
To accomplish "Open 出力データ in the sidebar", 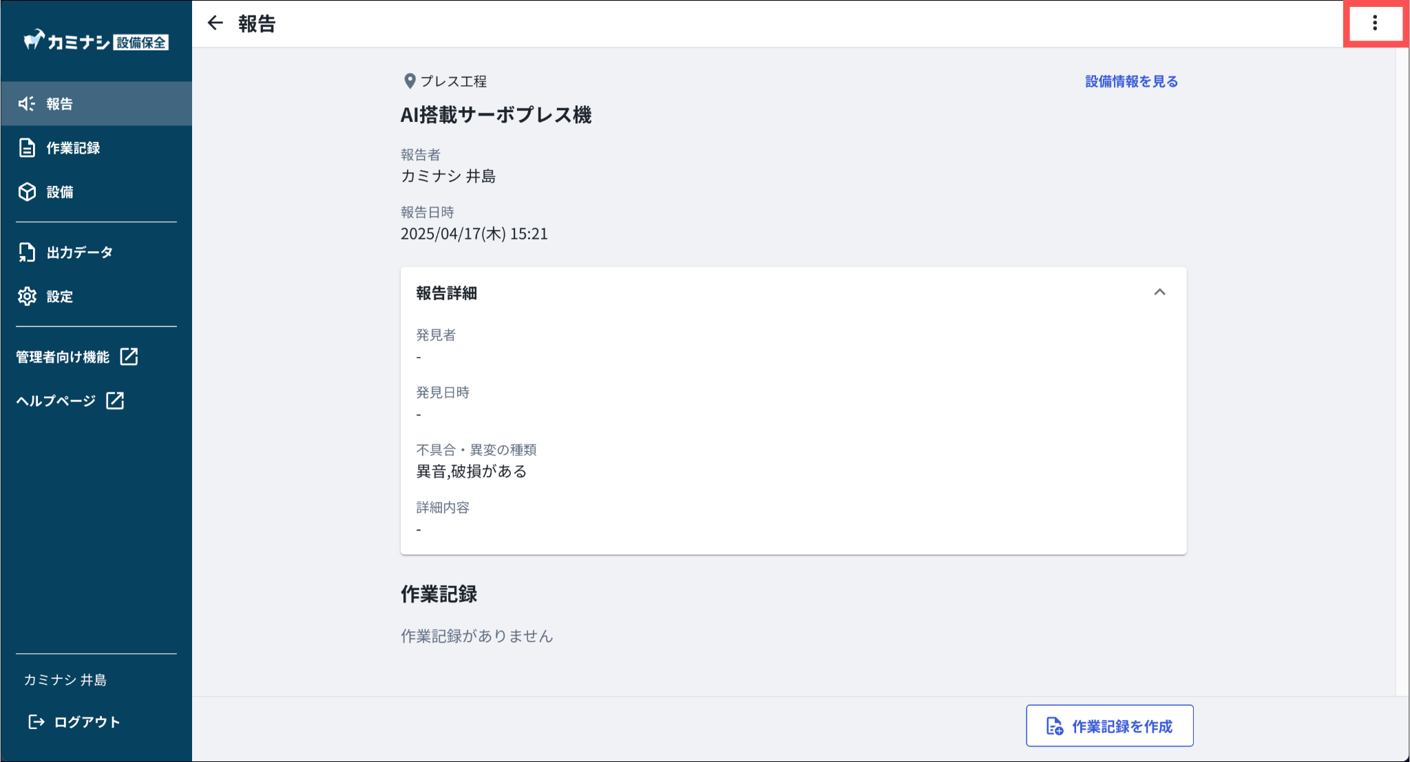I will pos(96,253).
